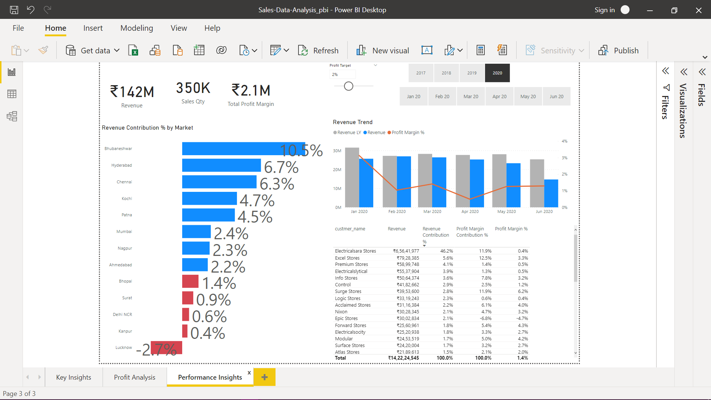711x400 pixels.
Task: Open the Insert ribbon tab
Action: pos(93,28)
